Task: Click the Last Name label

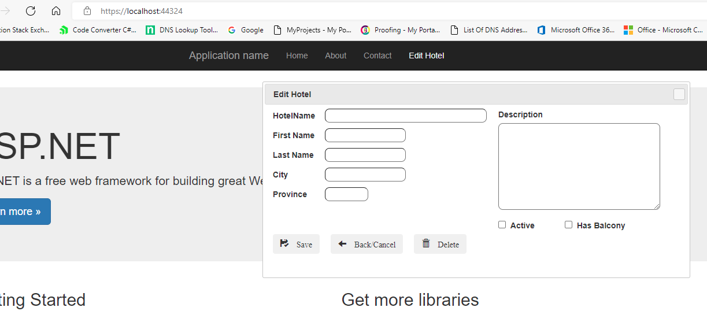Action: point(293,155)
